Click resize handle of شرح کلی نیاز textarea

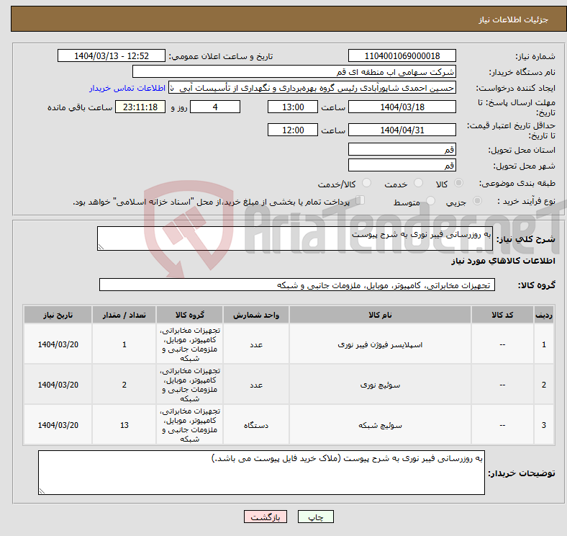[101, 247]
